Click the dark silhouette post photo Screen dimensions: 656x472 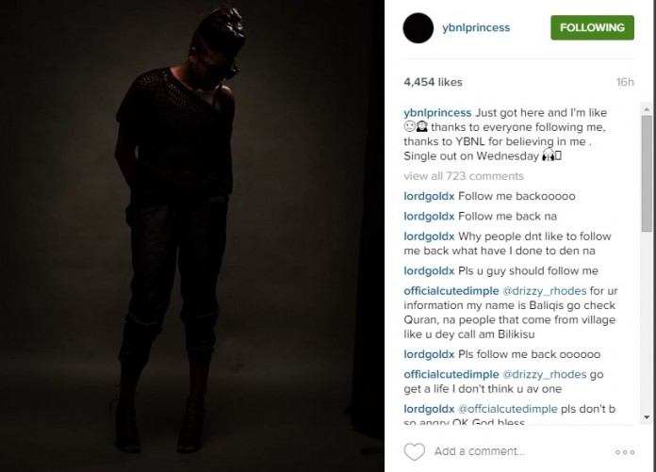(x=192, y=236)
